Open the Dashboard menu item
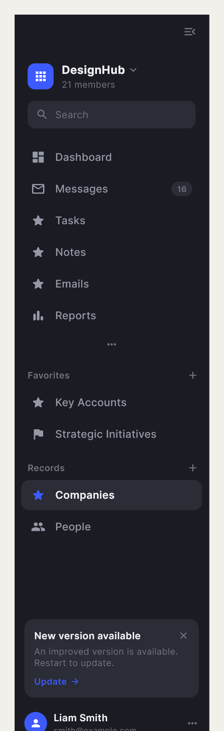Image resolution: width=224 pixels, height=731 pixels. tap(112, 157)
